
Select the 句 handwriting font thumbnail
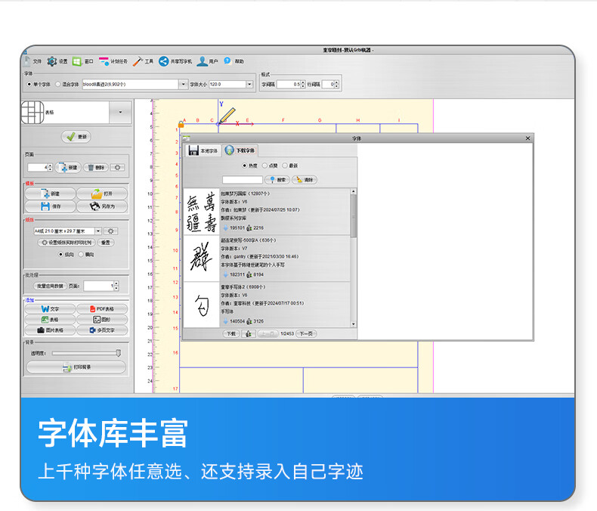pyautogui.click(x=202, y=305)
